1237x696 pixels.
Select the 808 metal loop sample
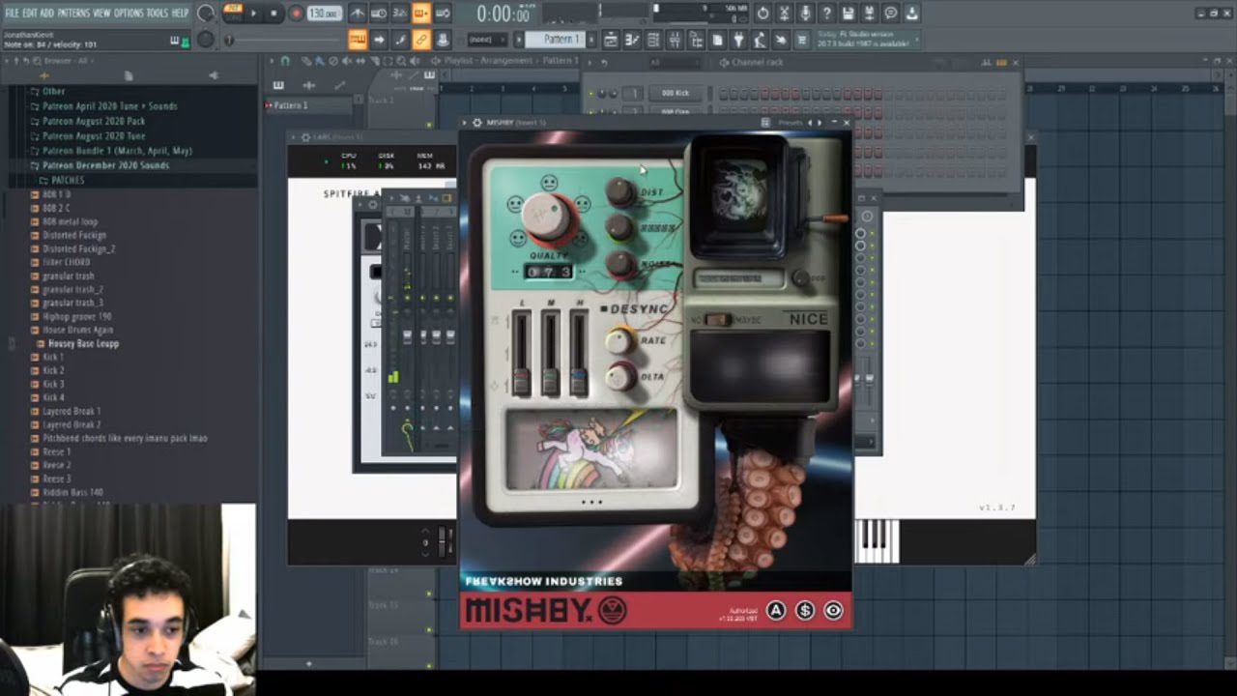click(70, 221)
